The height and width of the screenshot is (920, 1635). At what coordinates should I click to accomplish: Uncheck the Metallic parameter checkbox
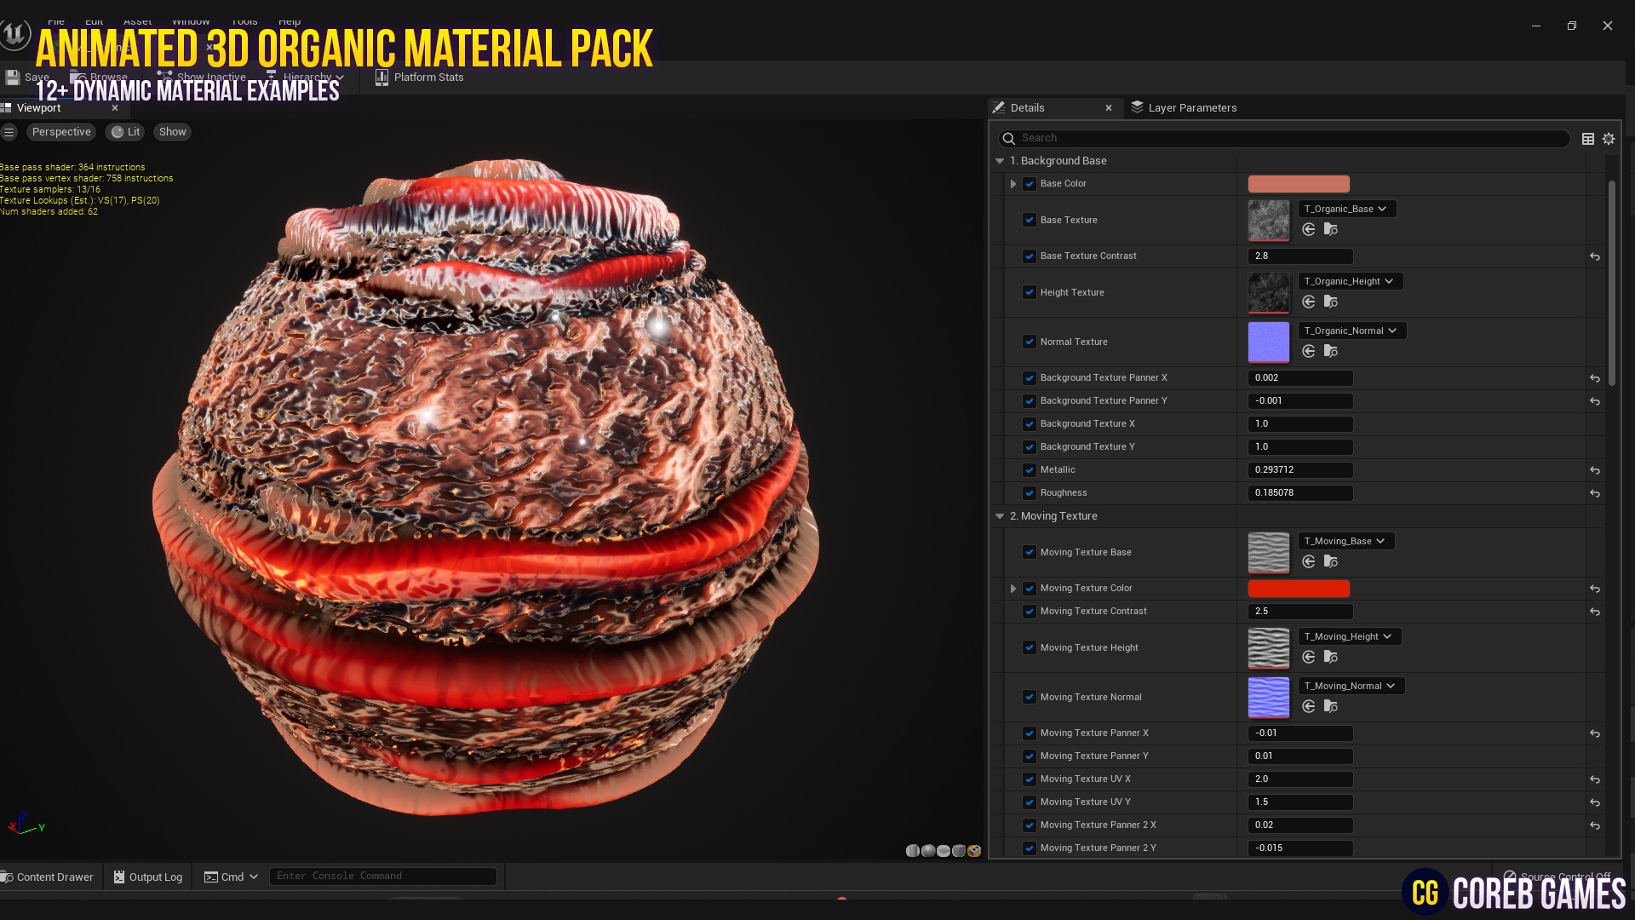(1030, 470)
